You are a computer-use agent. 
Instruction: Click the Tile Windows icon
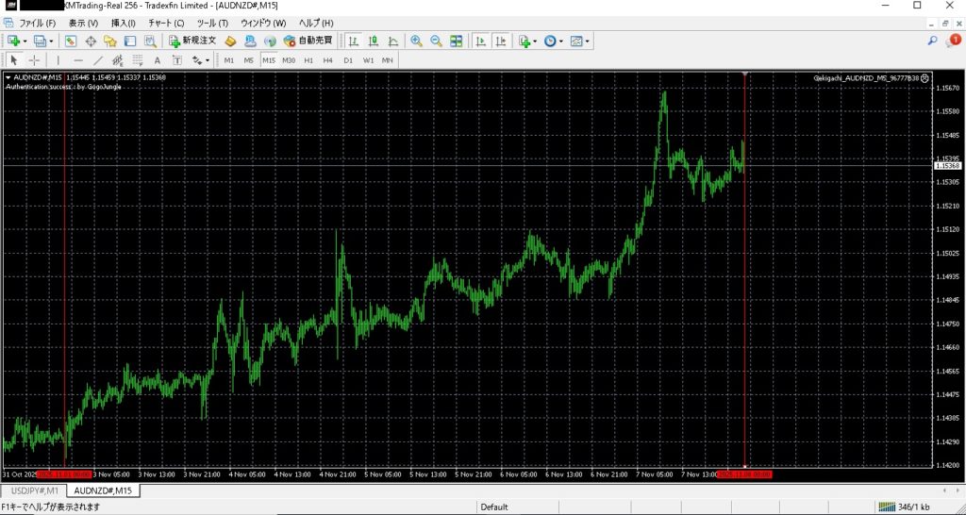click(x=457, y=41)
